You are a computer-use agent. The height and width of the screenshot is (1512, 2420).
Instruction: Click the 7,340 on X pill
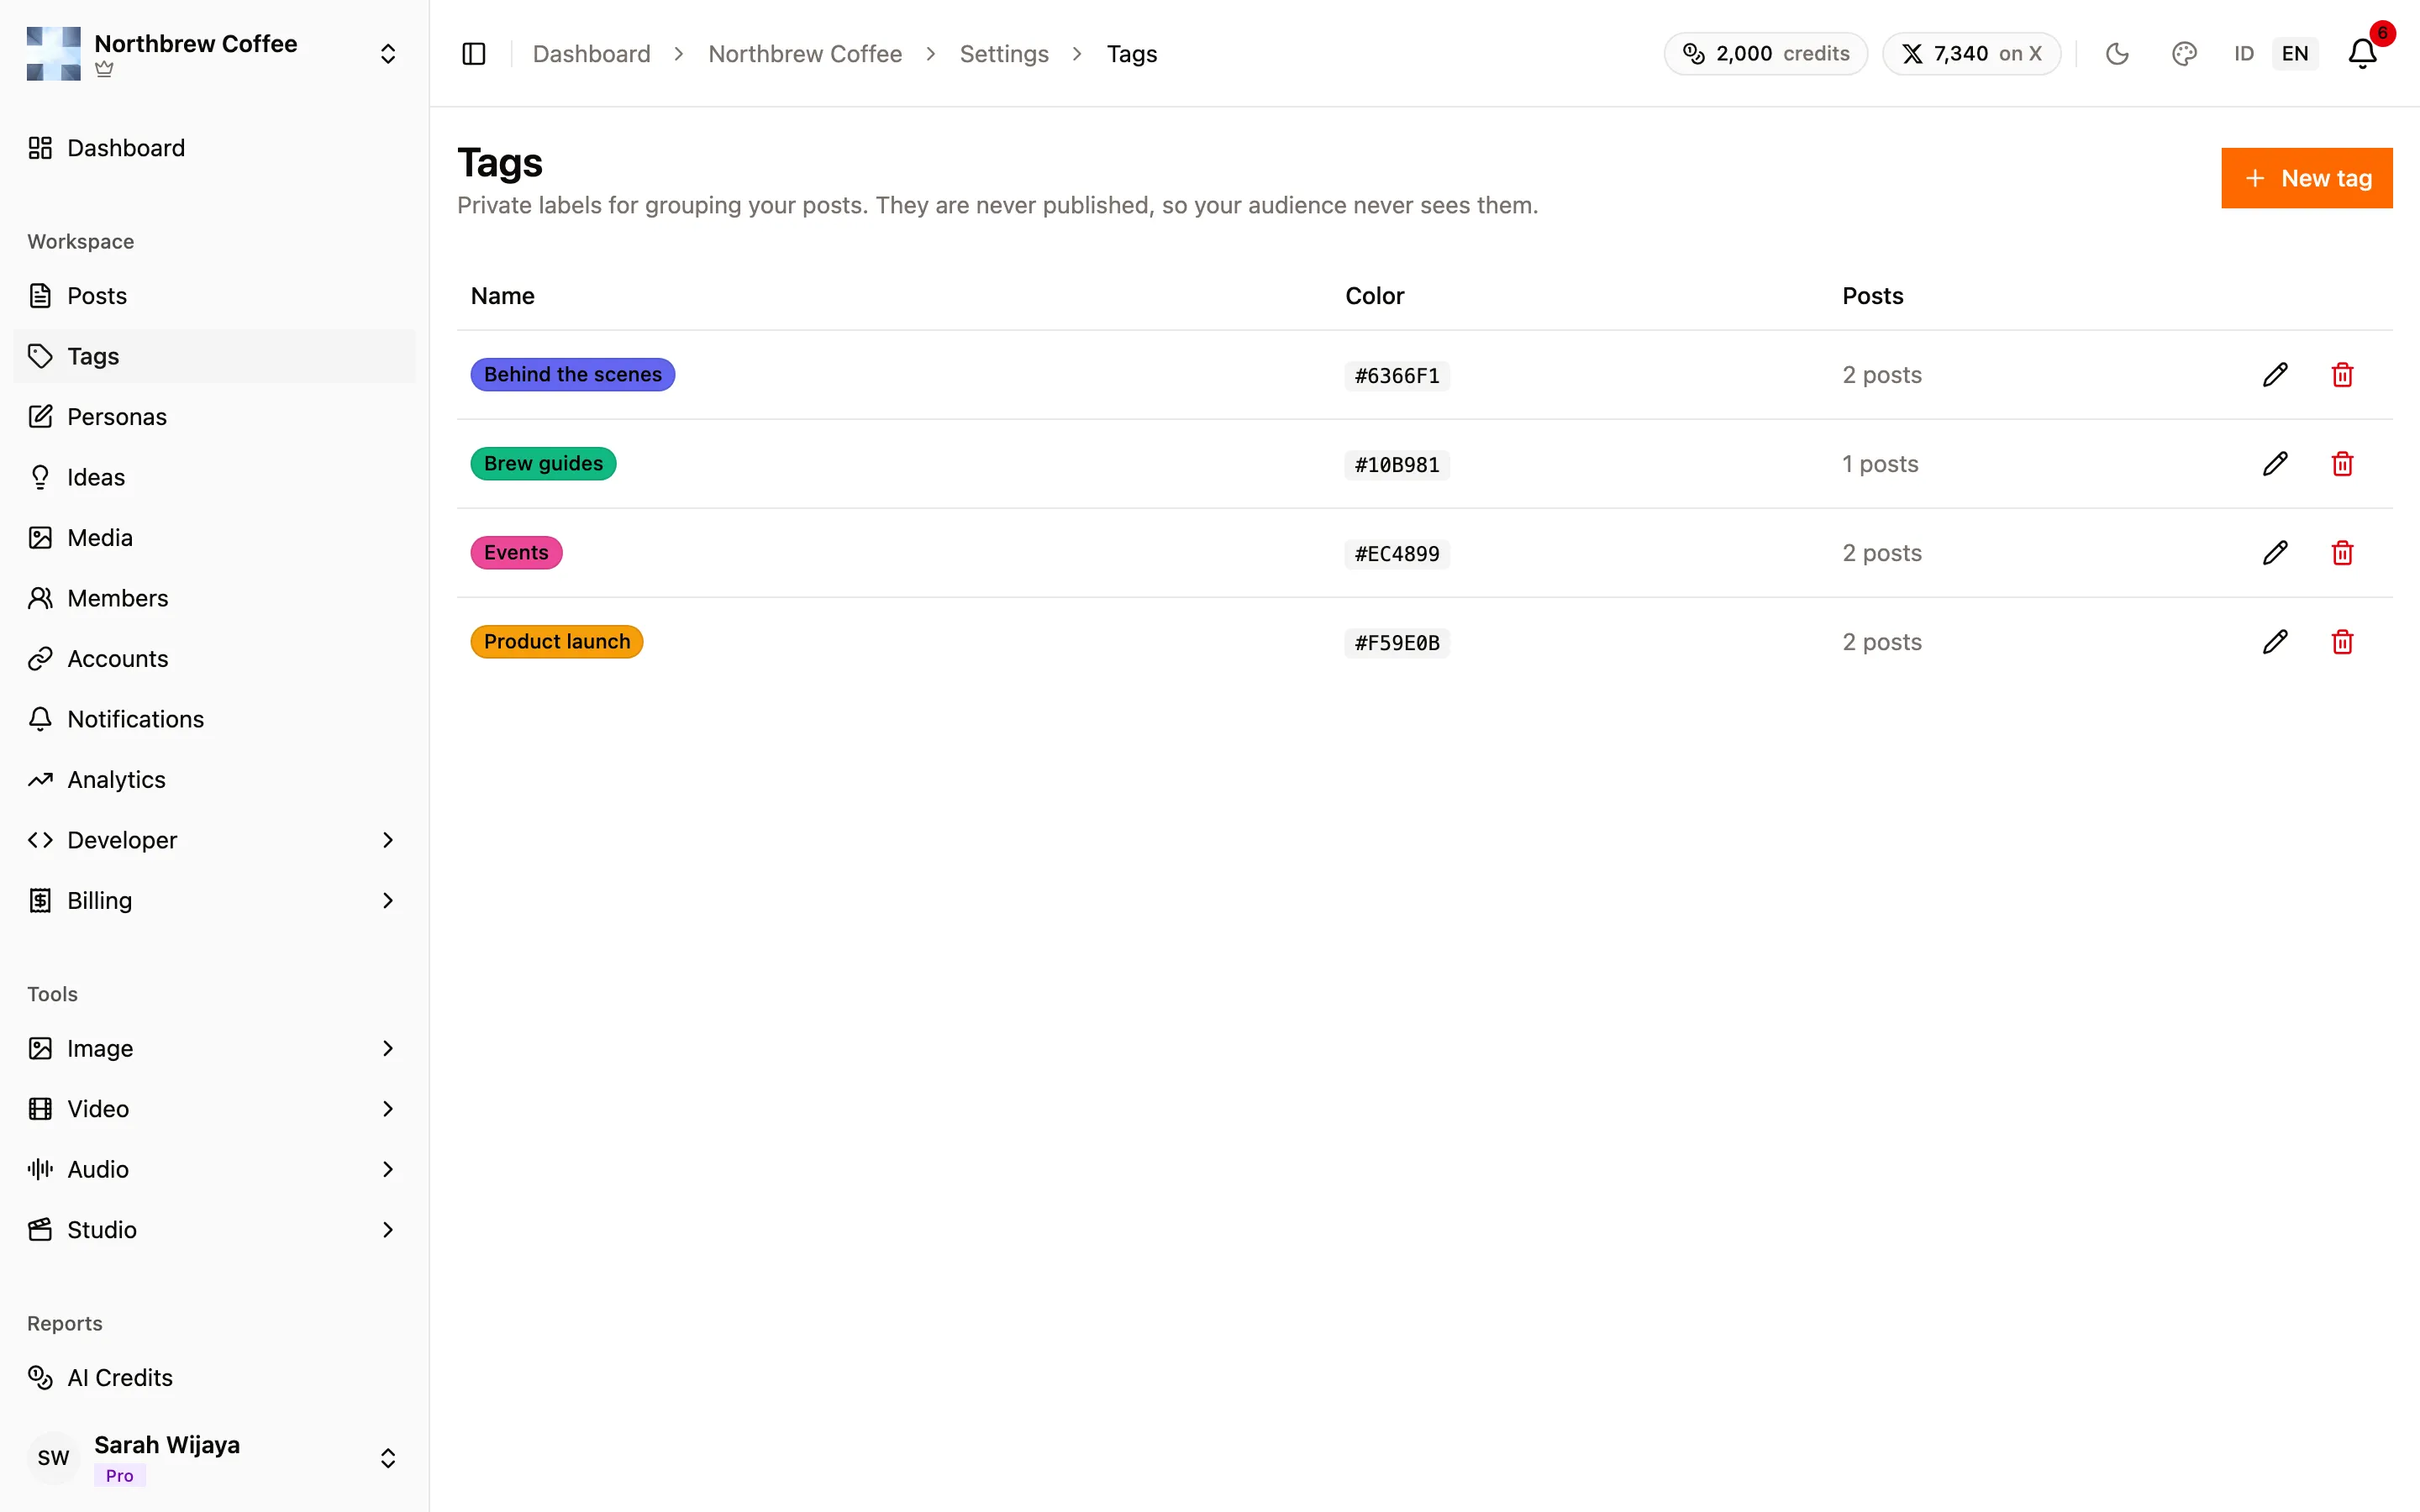point(1971,54)
